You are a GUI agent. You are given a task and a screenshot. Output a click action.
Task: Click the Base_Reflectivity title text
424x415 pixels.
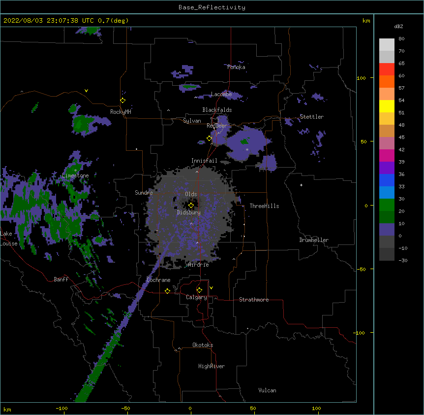[x=212, y=7]
